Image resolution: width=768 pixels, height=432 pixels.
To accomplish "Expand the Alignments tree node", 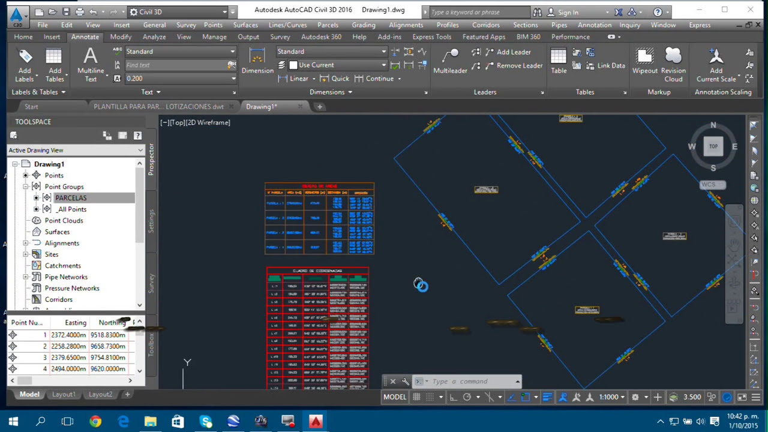I will 26,243.
